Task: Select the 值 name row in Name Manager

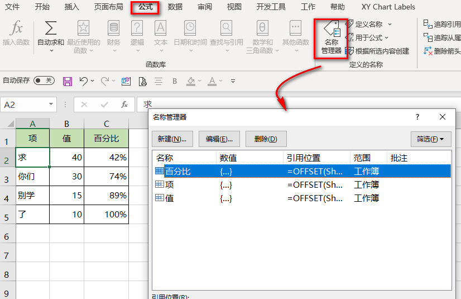Action: [x=302, y=198]
